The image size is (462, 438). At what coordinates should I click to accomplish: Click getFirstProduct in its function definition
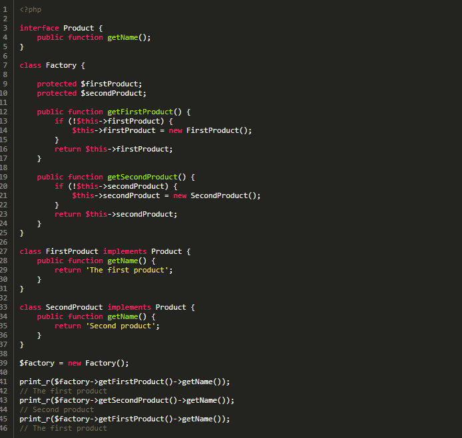[140, 112]
